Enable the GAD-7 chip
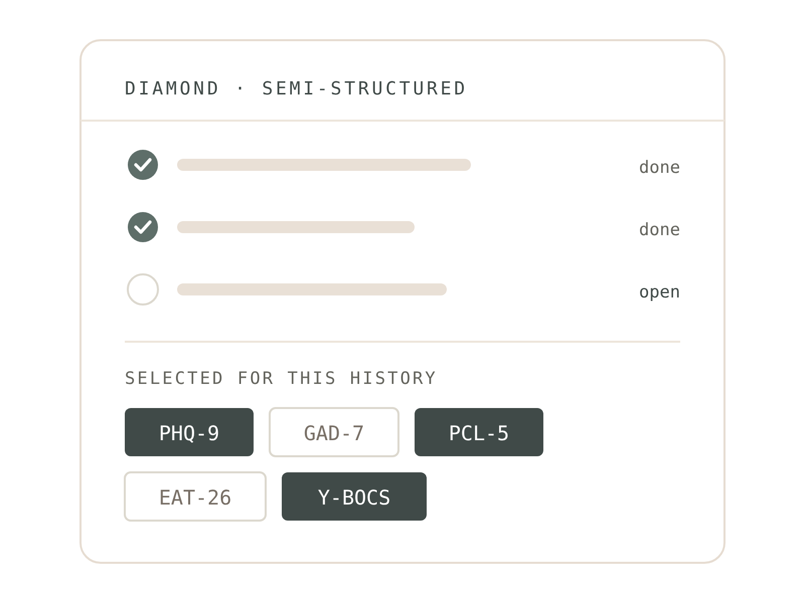The image size is (805, 603). [334, 432]
